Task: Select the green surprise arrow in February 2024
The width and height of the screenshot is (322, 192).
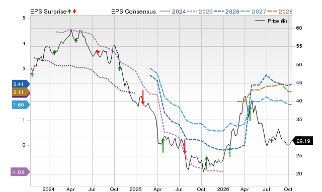Action: (54, 52)
